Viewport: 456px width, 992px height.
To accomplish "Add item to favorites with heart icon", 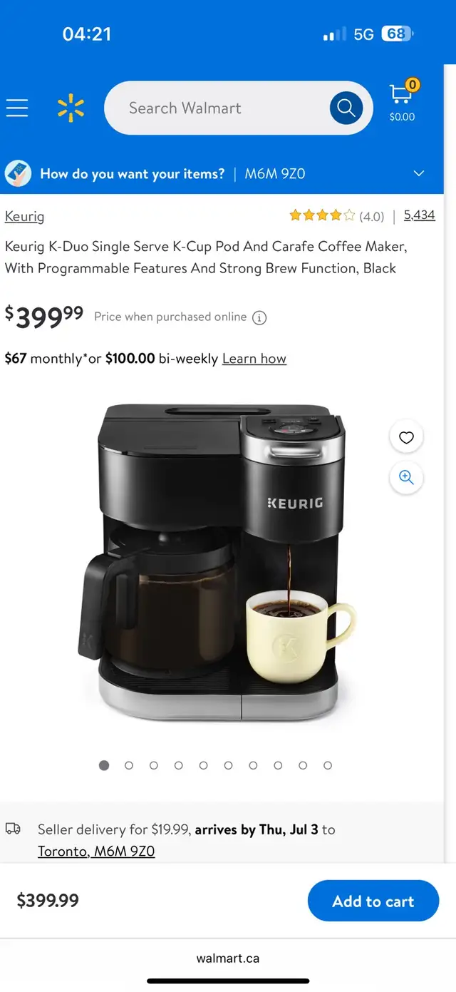I will tap(406, 438).
